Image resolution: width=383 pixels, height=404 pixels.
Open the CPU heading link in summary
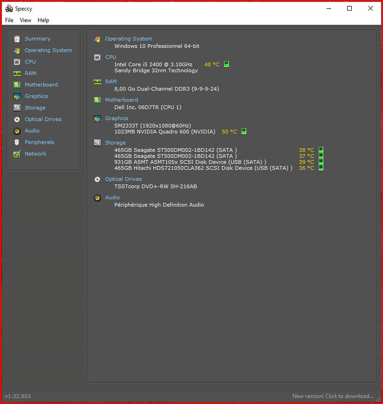(x=110, y=57)
